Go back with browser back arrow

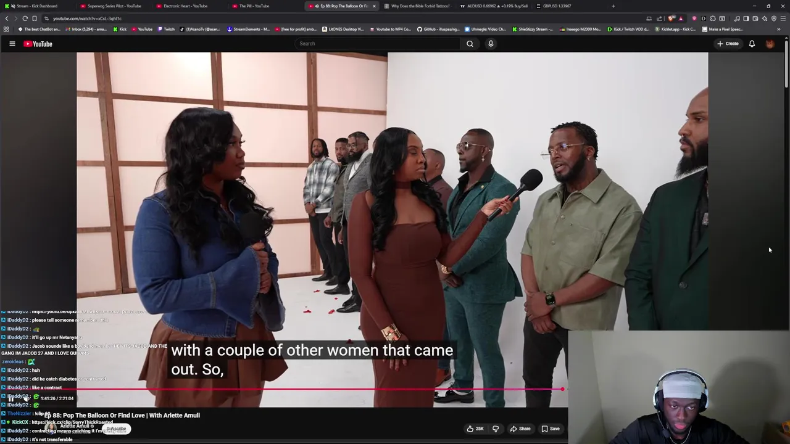point(7,18)
